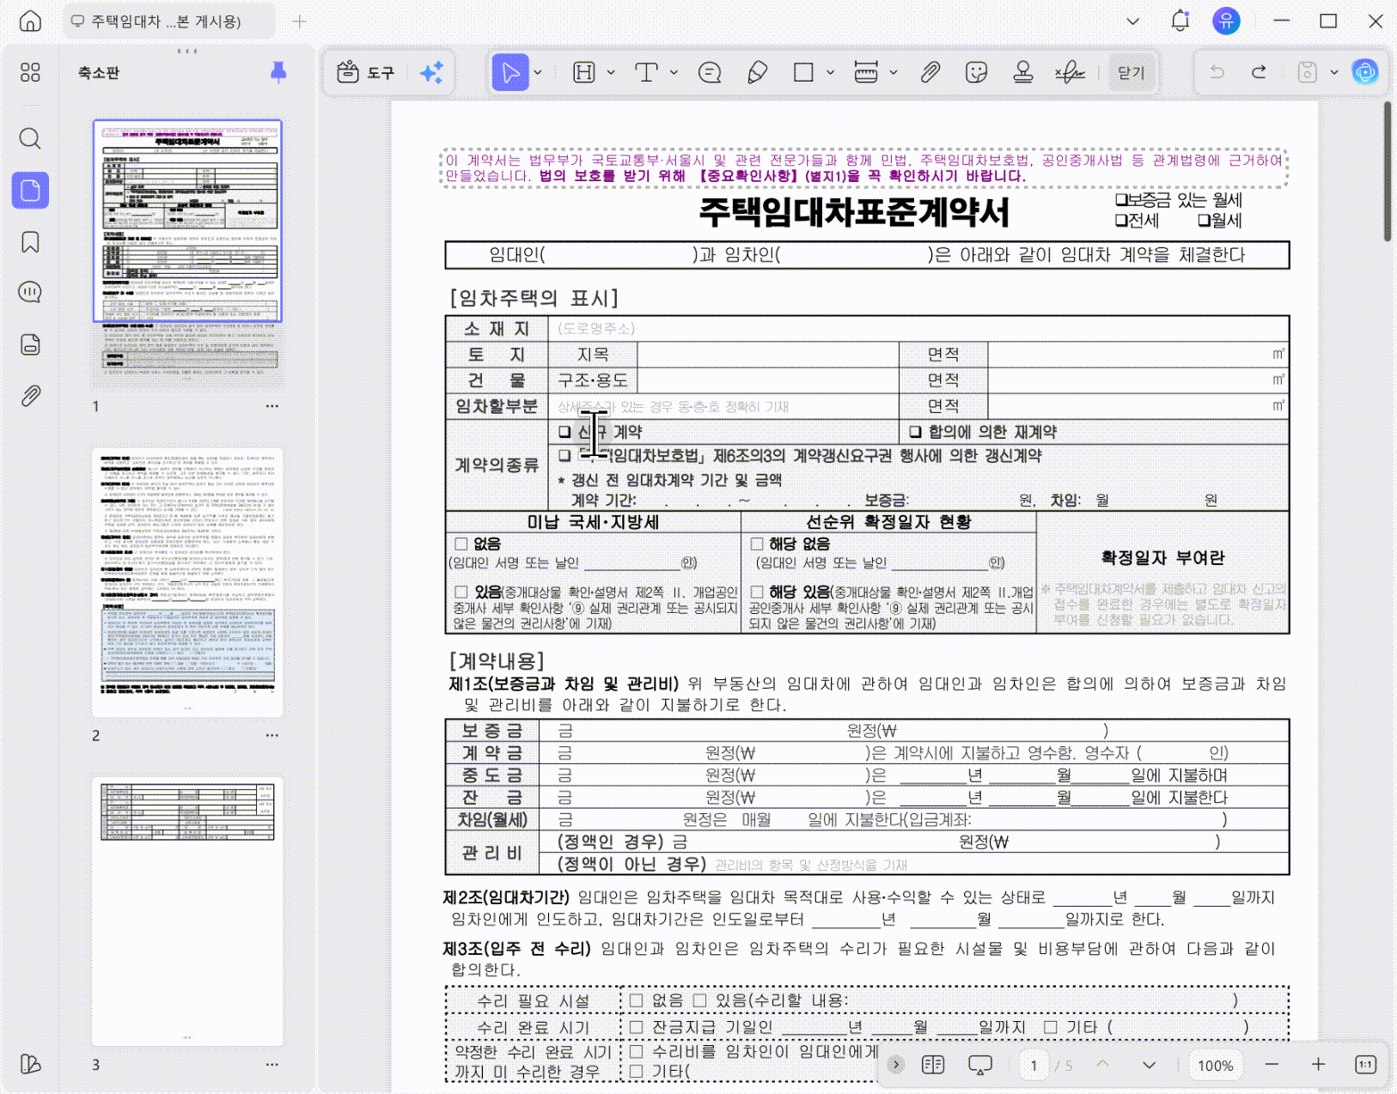Open the notifications bell

tap(1180, 21)
